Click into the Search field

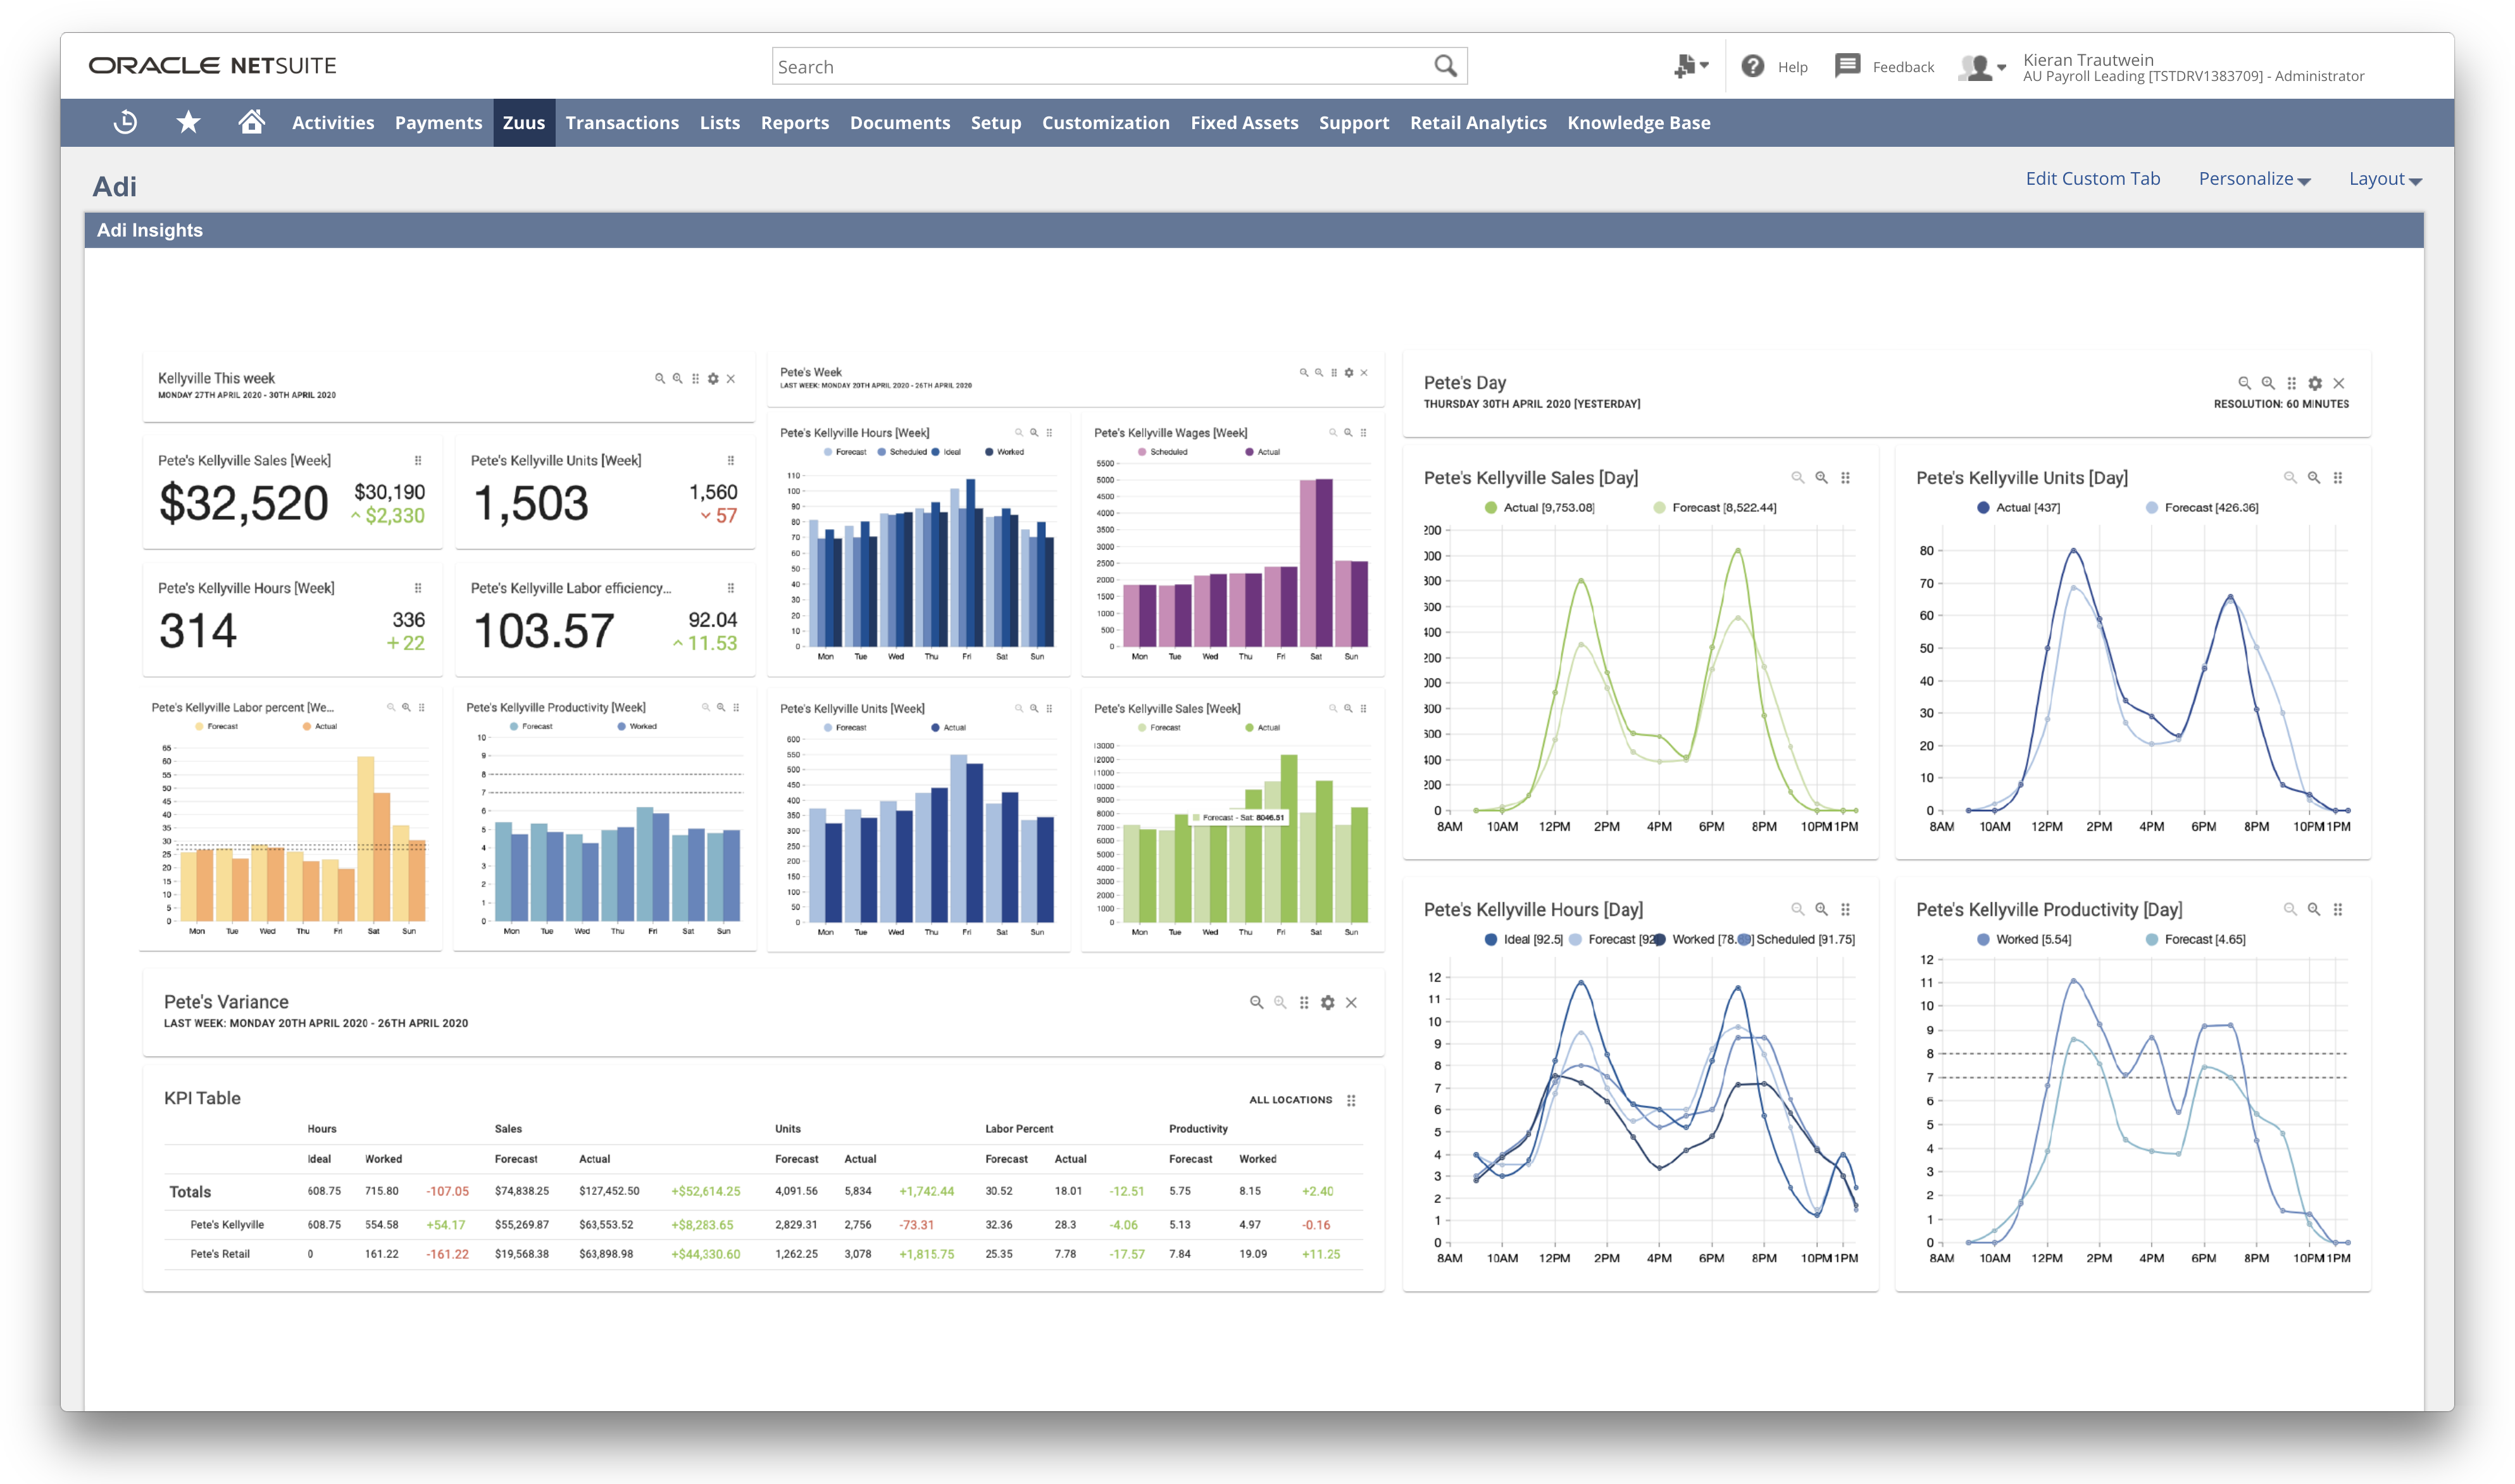[x=1100, y=66]
